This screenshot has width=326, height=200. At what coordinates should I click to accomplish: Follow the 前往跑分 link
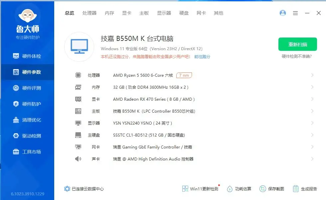coord(202,57)
